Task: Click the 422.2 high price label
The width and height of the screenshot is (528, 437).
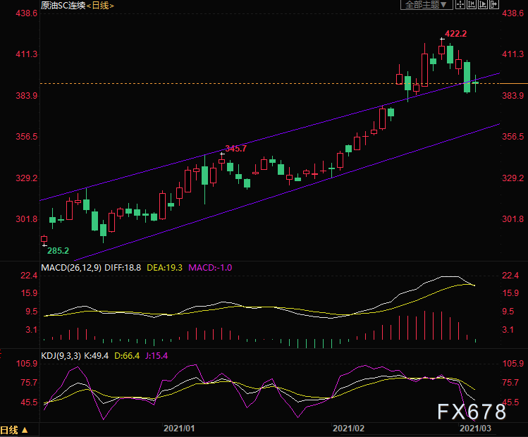Action: (455, 34)
